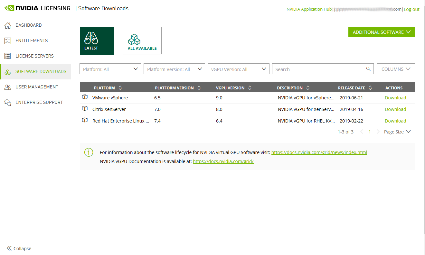Expand the vGPU Version filter dropdown
The image size is (425, 255).
click(238, 69)
